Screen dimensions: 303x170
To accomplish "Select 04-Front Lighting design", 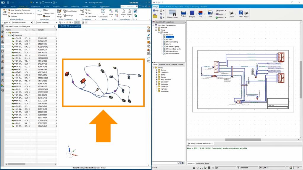I will pos(172,42).
